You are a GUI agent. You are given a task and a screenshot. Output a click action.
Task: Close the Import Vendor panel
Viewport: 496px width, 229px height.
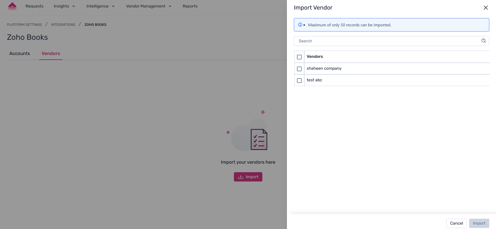(486, 8)
